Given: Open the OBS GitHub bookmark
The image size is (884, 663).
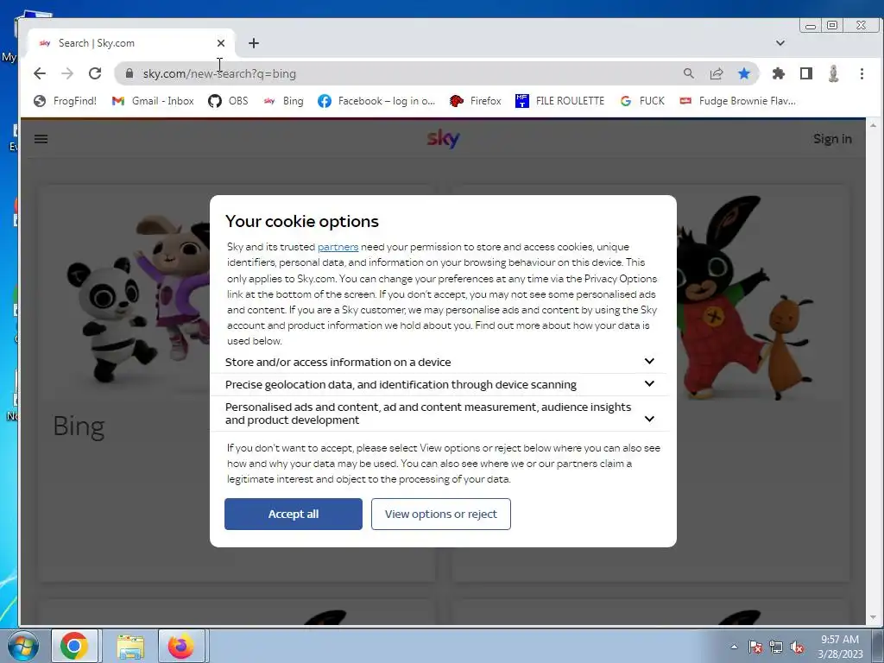Looking at the screenshot, I should click(228, 101).
